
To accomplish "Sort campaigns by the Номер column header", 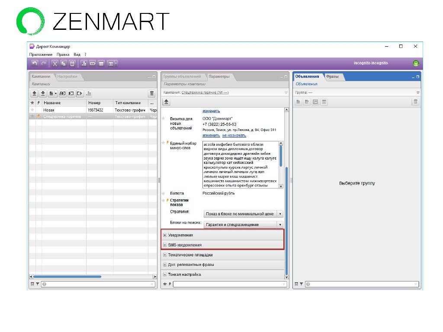I will point(100,103).
